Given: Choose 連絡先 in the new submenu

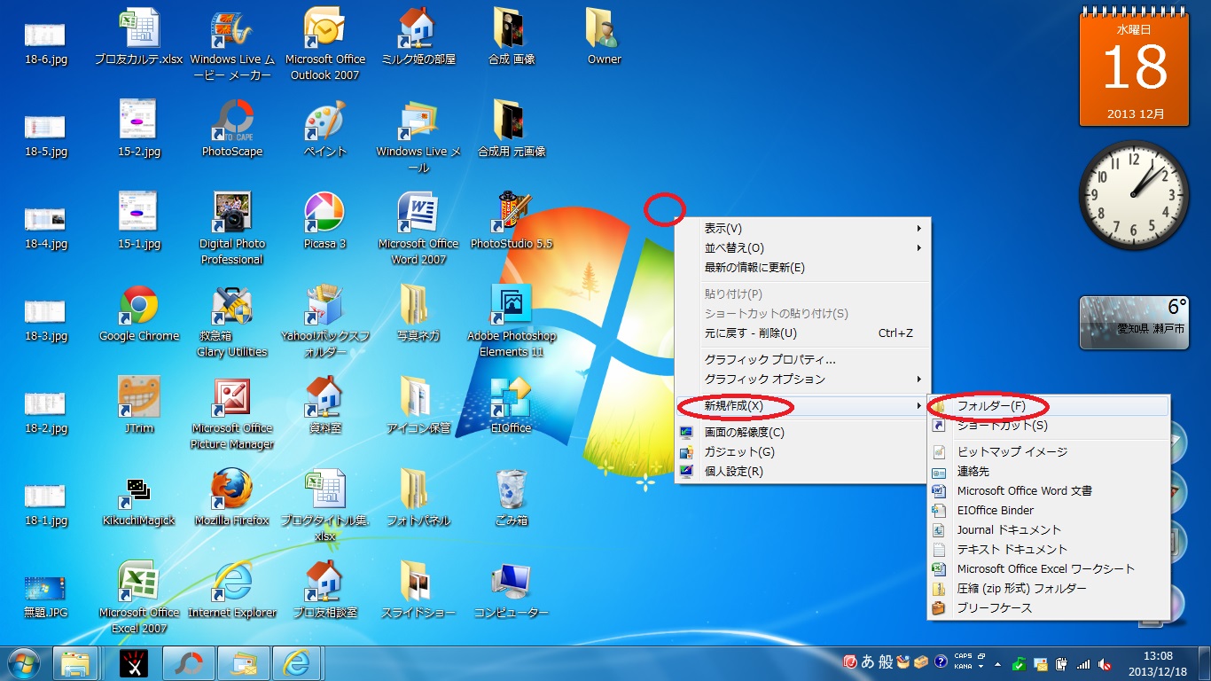Looking at the screenshot, I should (x=1049, y=472).
